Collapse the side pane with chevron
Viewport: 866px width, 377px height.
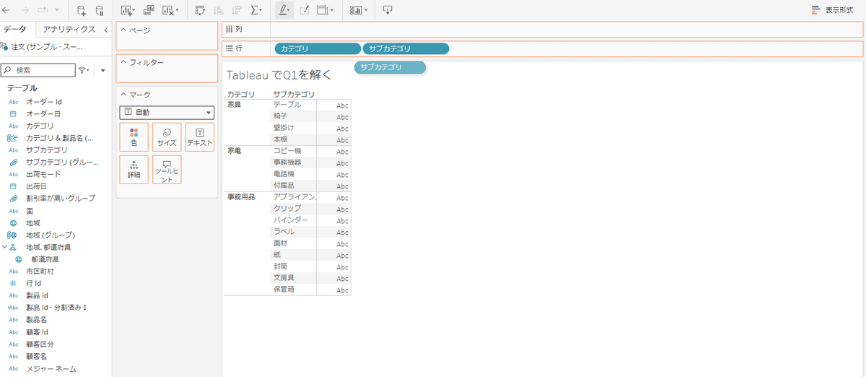(107, 30)
